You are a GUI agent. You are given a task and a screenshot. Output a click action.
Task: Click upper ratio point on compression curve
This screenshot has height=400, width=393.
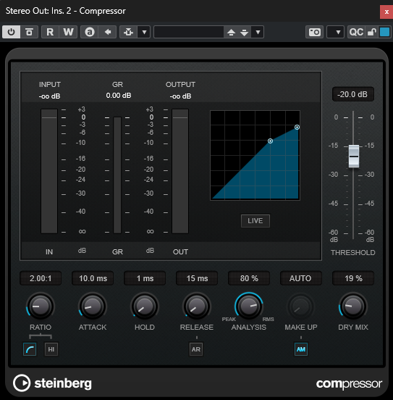[297, 127]
